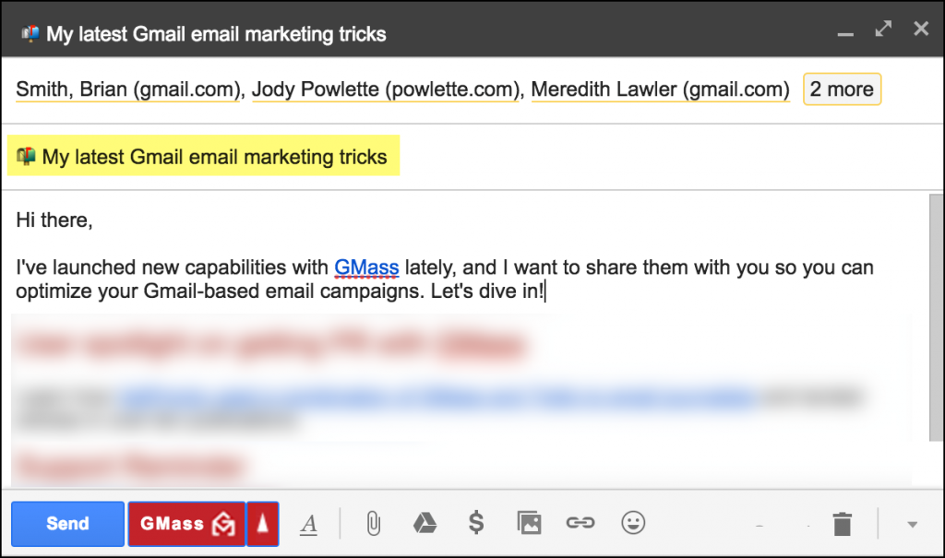
Task: Open the GMass settings arrow icon
Action: click(x=263, y=523)
